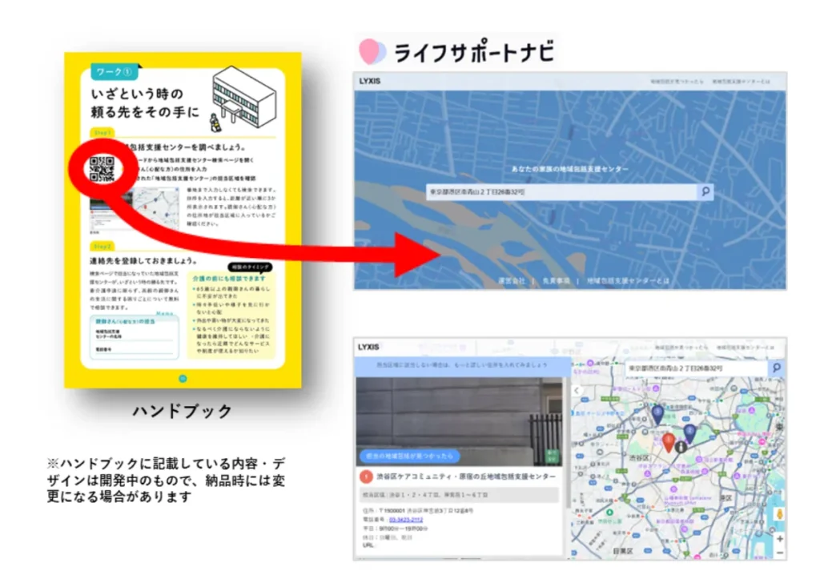
Task: Click the dark info marker on map
Action: [x=680, y=447]
